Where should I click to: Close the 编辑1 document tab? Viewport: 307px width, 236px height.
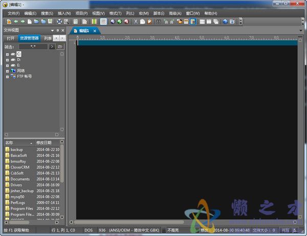point(95,31)
